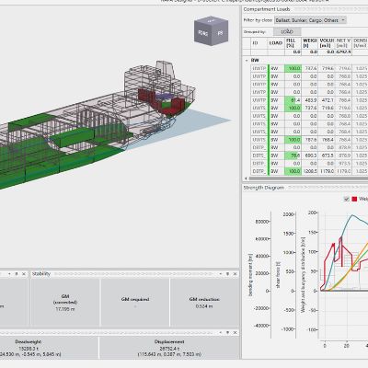The width and height of the screenshot is (368, 368).
Task: Click the Weight red color swatch
Action: pyautogui.click(x=354, y=199)
